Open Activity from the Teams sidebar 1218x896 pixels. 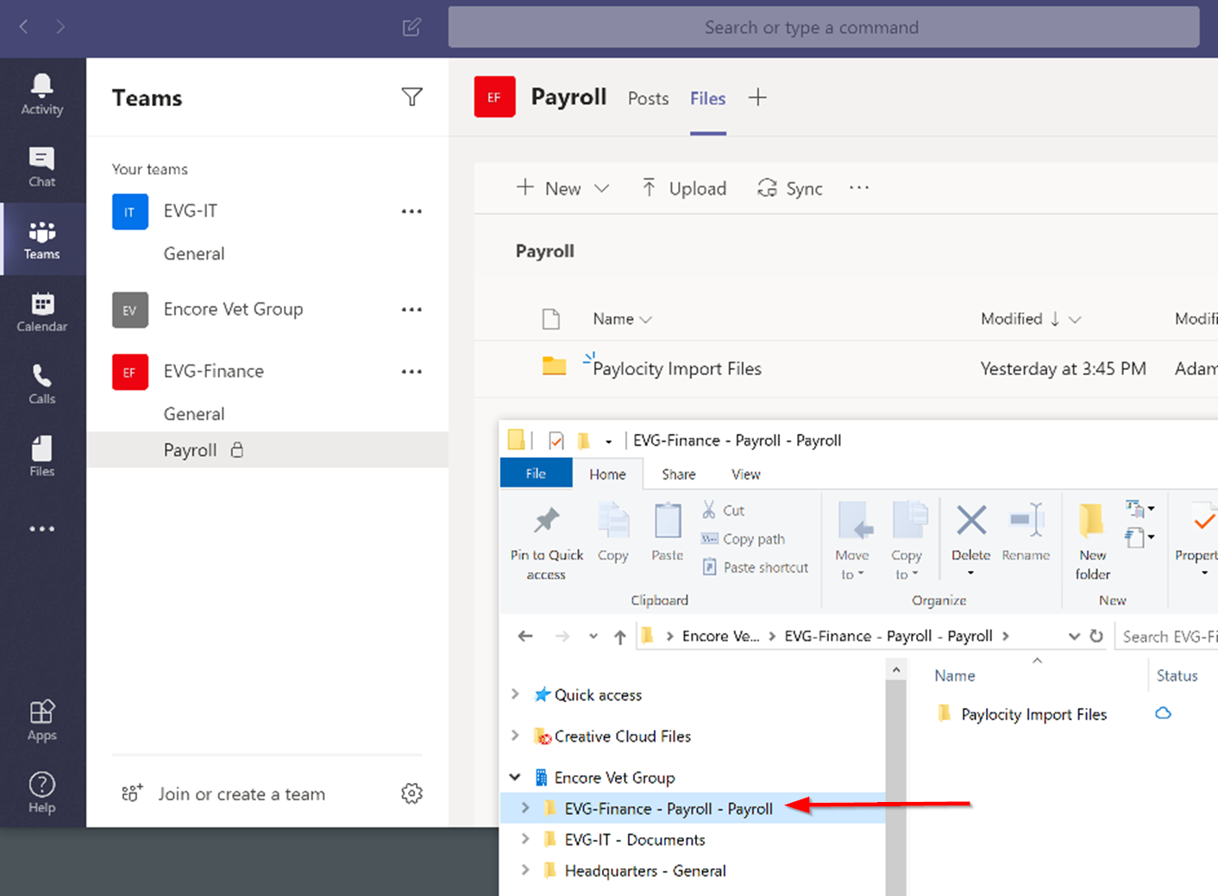tap(41, 92)
